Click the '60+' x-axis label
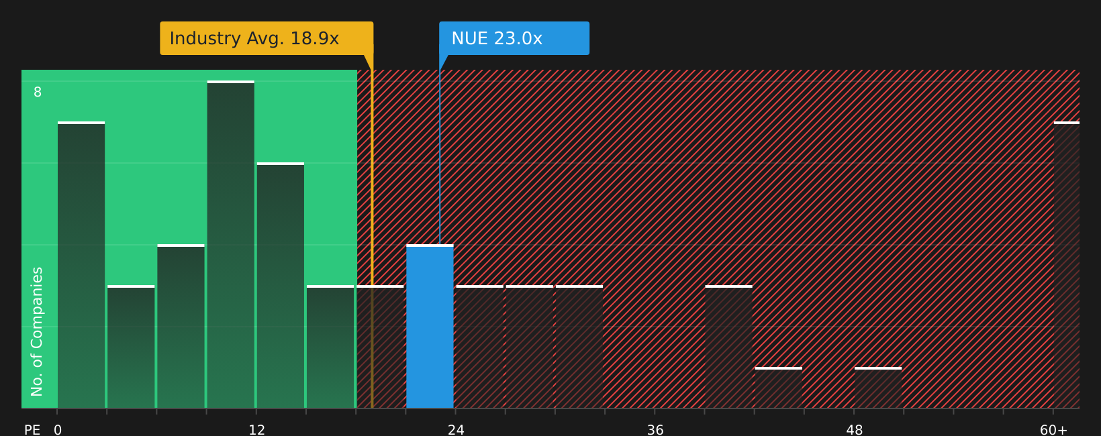This screenshot has width=1101, height=436. click(1053, 430)
